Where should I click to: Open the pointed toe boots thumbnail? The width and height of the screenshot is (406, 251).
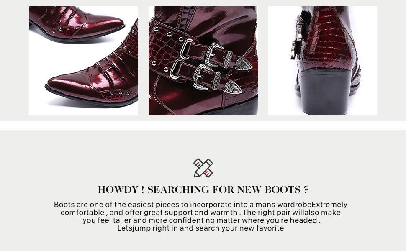coord(83,61)
